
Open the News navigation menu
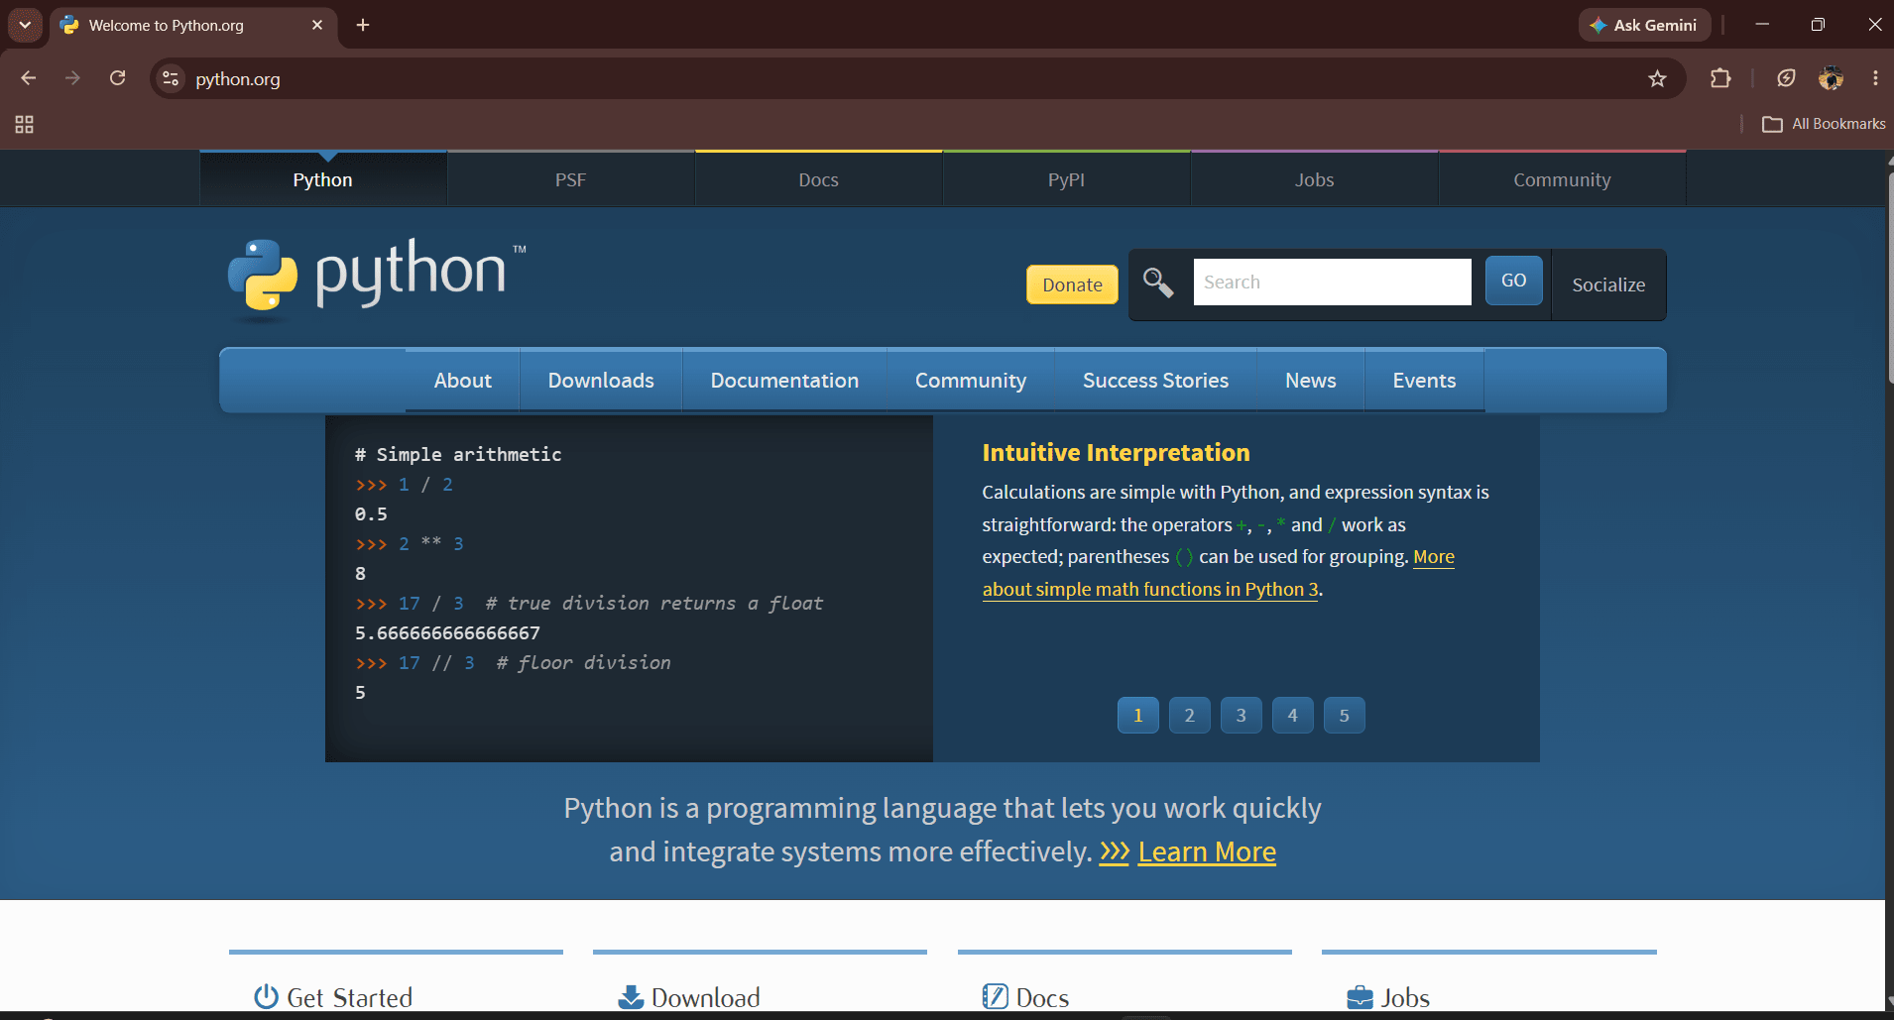point(1311,381)
